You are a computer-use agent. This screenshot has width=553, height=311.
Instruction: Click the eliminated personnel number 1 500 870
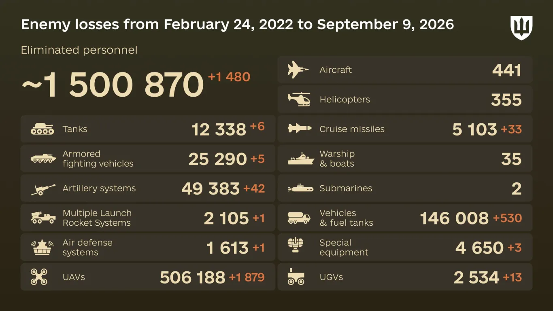click(112, 85)
